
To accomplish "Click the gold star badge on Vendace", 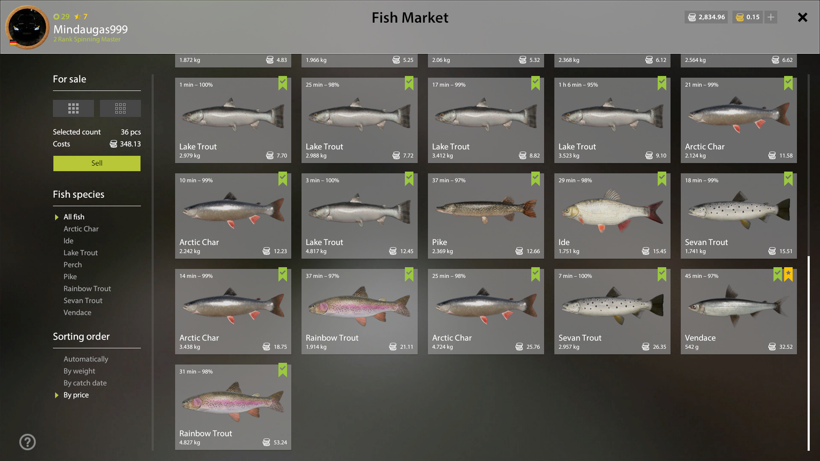I will coord(788,274).
